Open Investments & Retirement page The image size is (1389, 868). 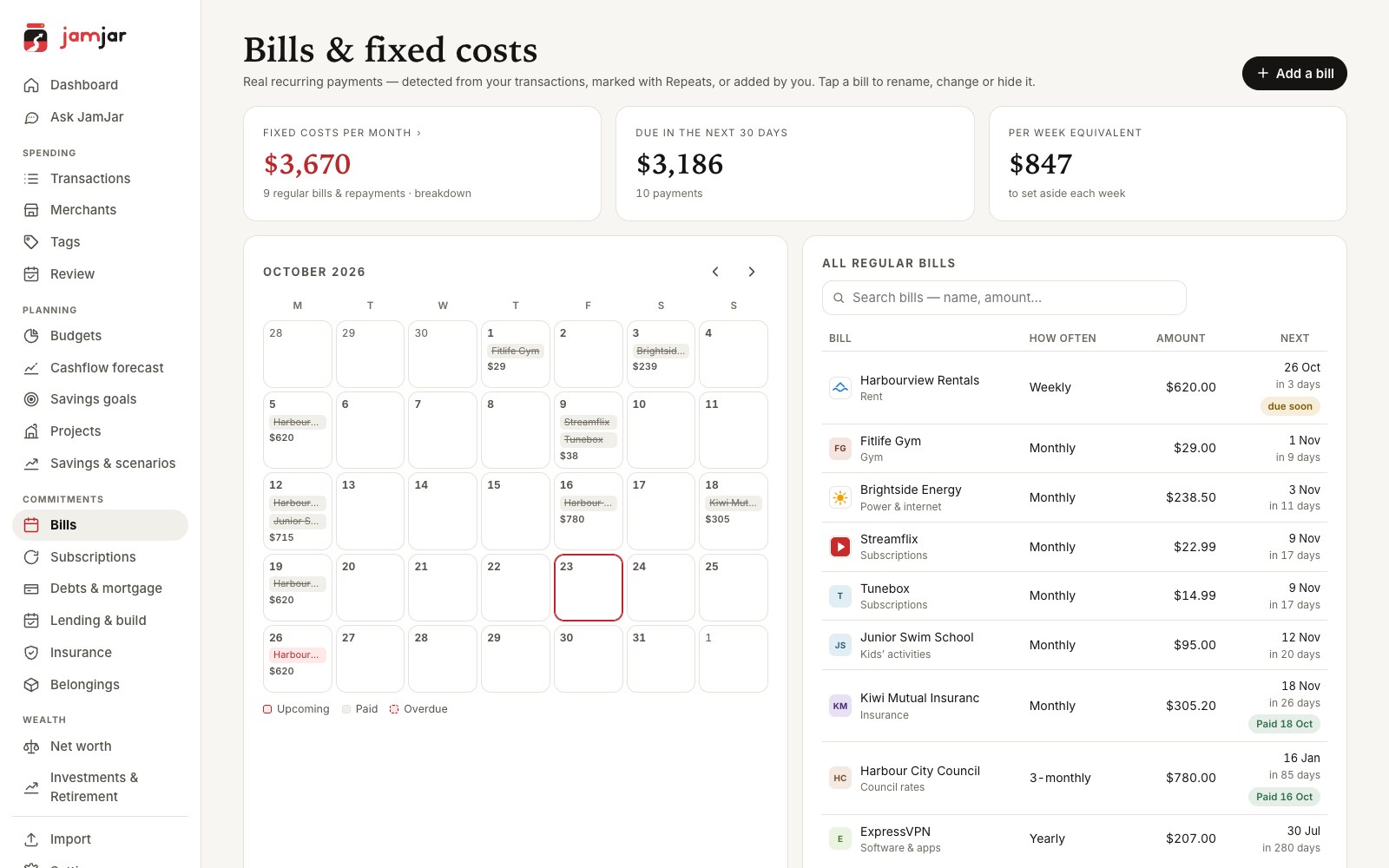click(x=100, y=787)
